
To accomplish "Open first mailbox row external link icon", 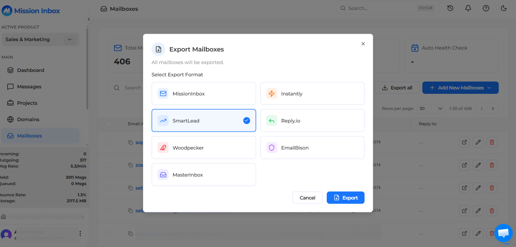I will (x=464, y=142).
